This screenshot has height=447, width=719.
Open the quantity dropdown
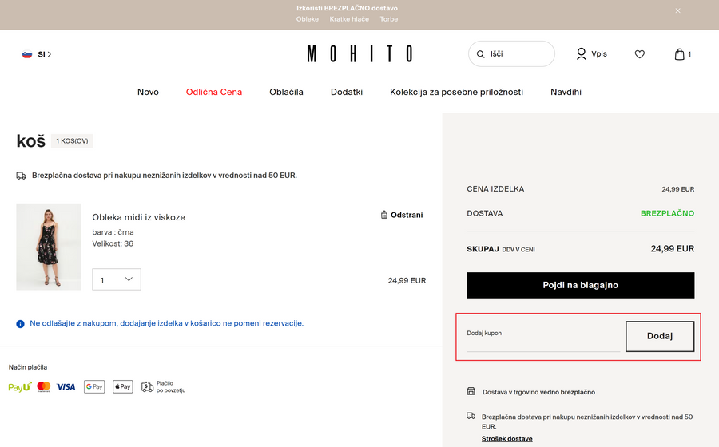click(x=117, y=279)
